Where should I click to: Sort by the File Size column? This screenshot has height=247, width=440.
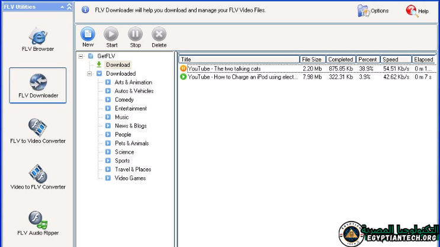[x=312, y=60]
